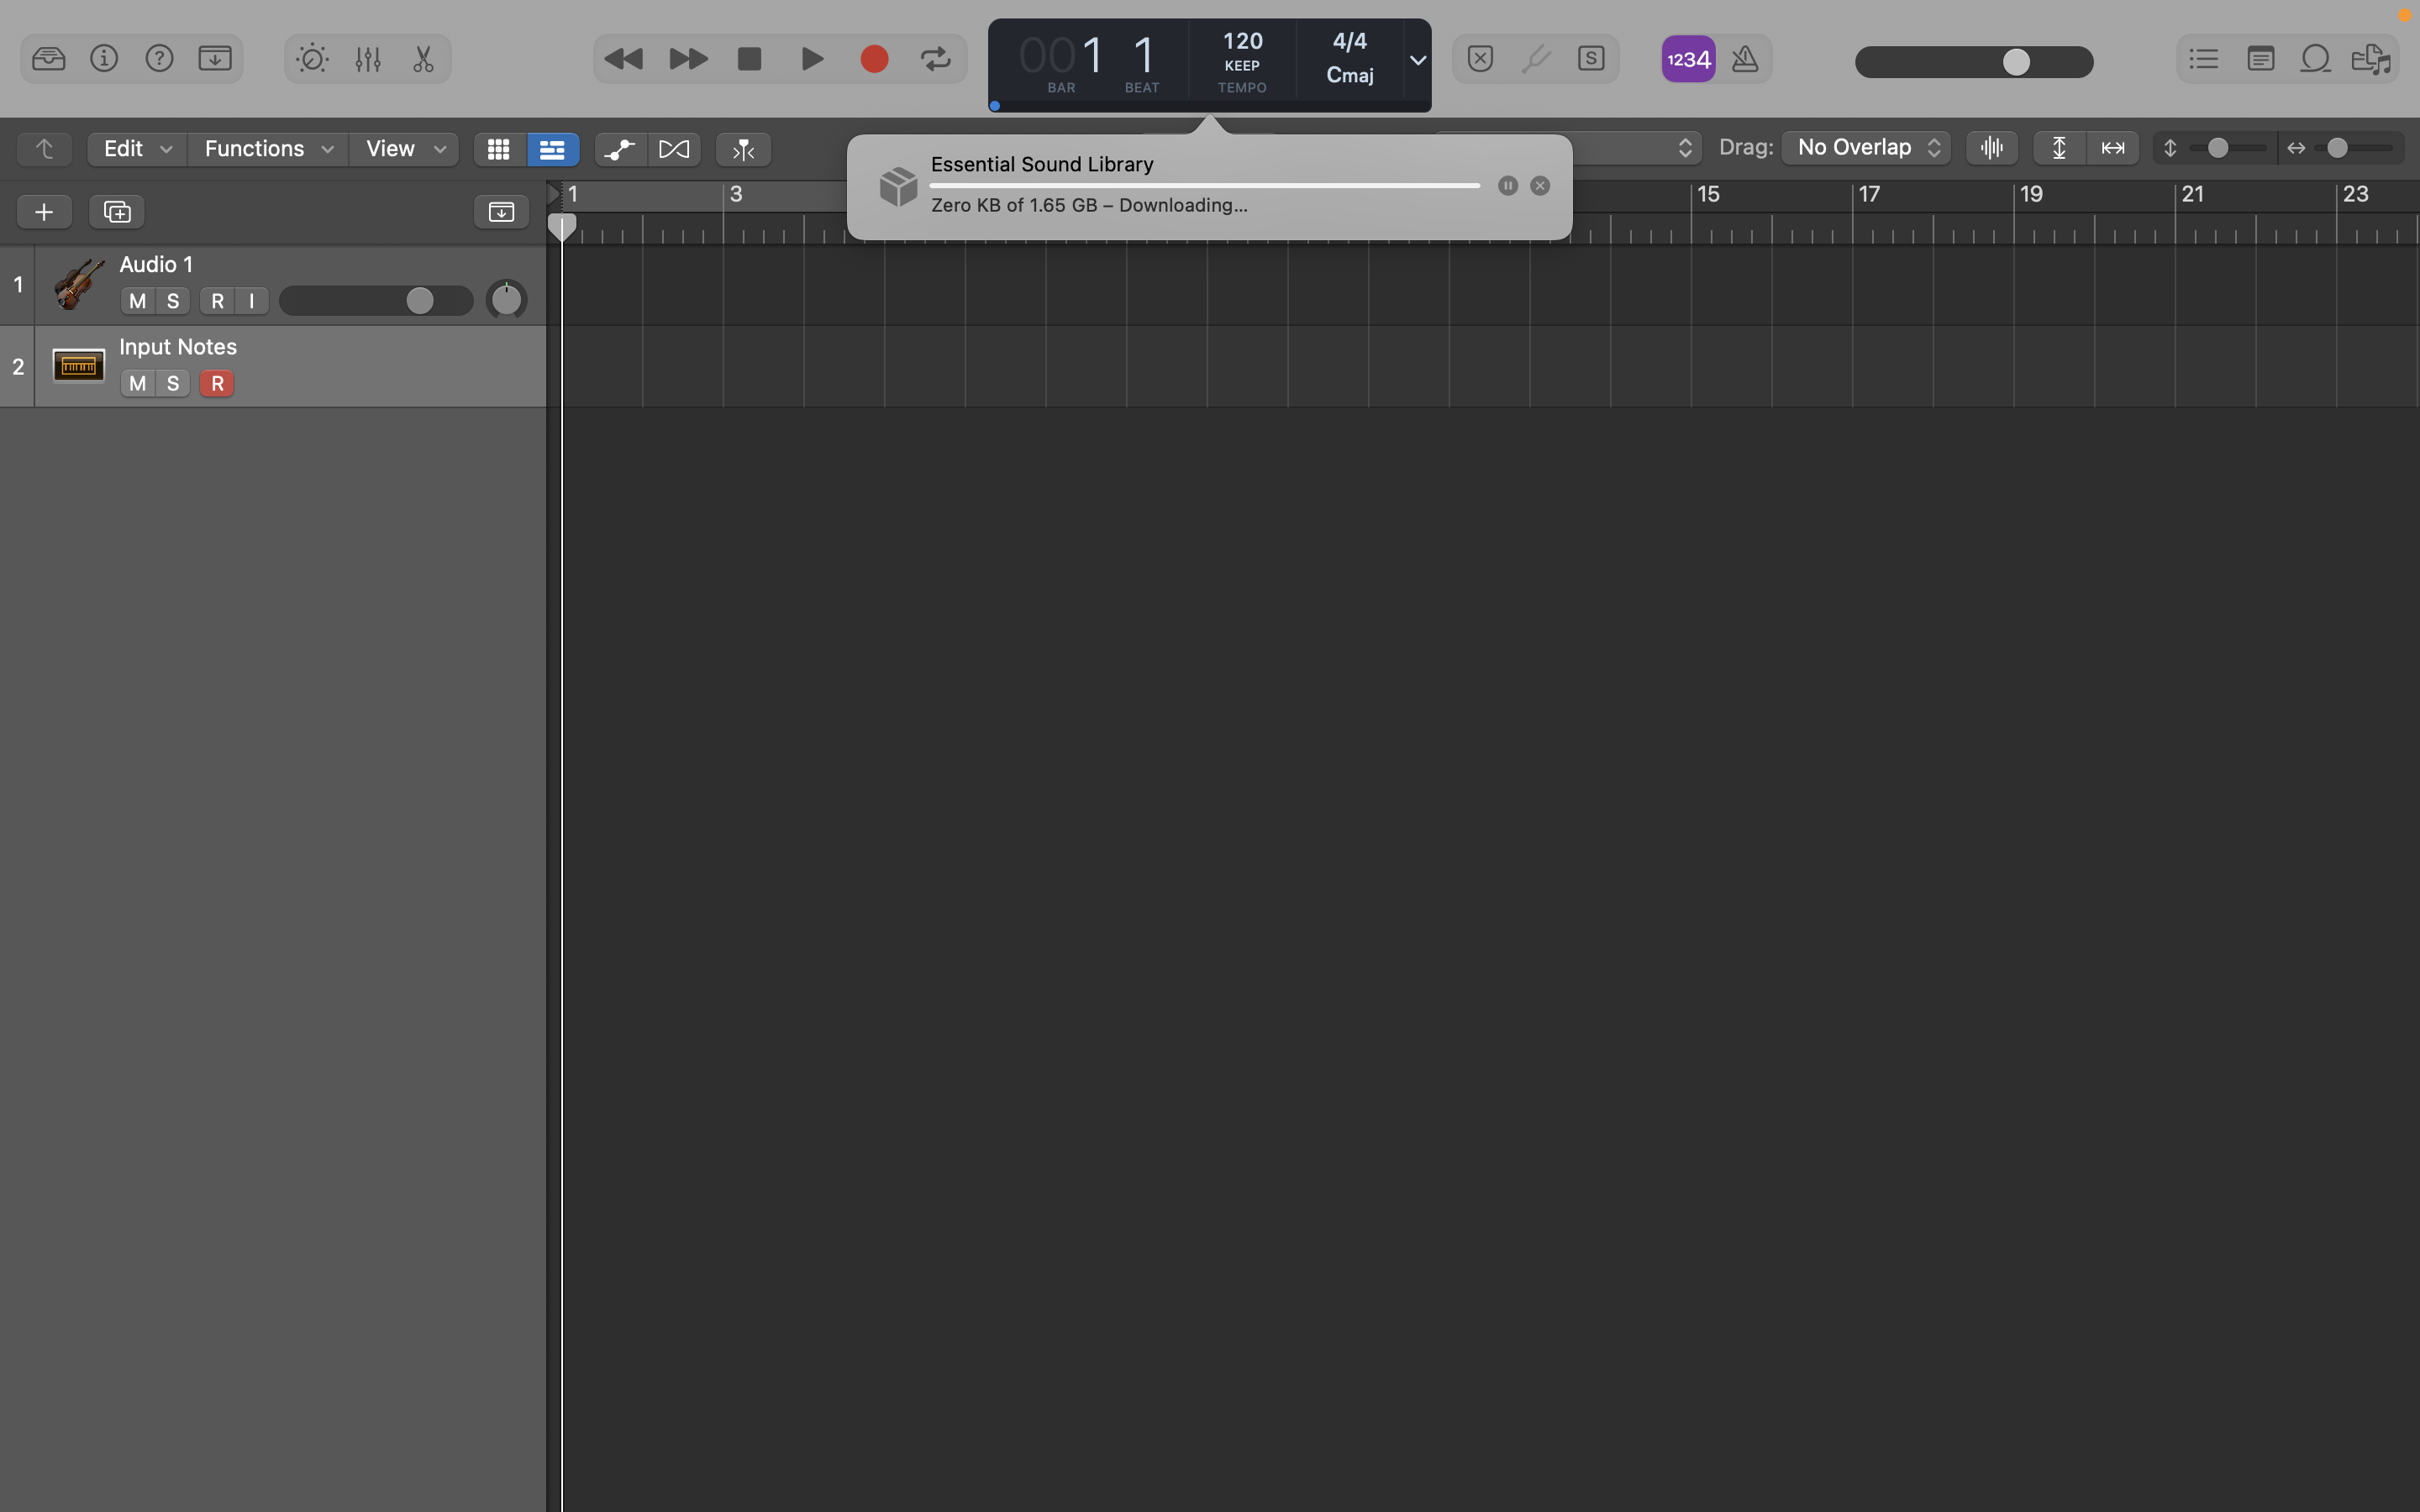This screenshot has height=1512, width=2420.
Task: Enable count-in with the 1234 button
Action: [x=1687, y=58]
